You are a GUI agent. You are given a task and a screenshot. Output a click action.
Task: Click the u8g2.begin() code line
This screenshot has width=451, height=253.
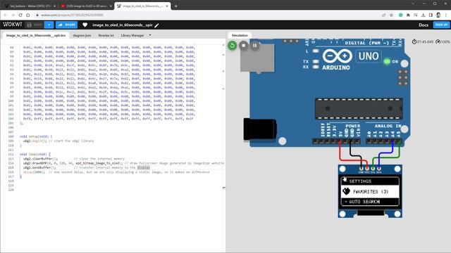[x=58, y=141]
